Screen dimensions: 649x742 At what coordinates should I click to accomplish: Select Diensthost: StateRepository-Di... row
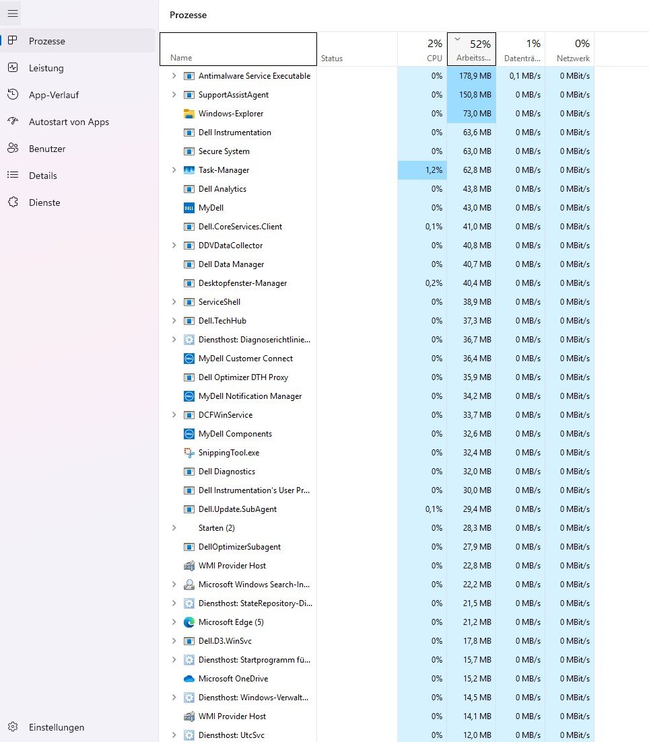(x=377, y=603)
